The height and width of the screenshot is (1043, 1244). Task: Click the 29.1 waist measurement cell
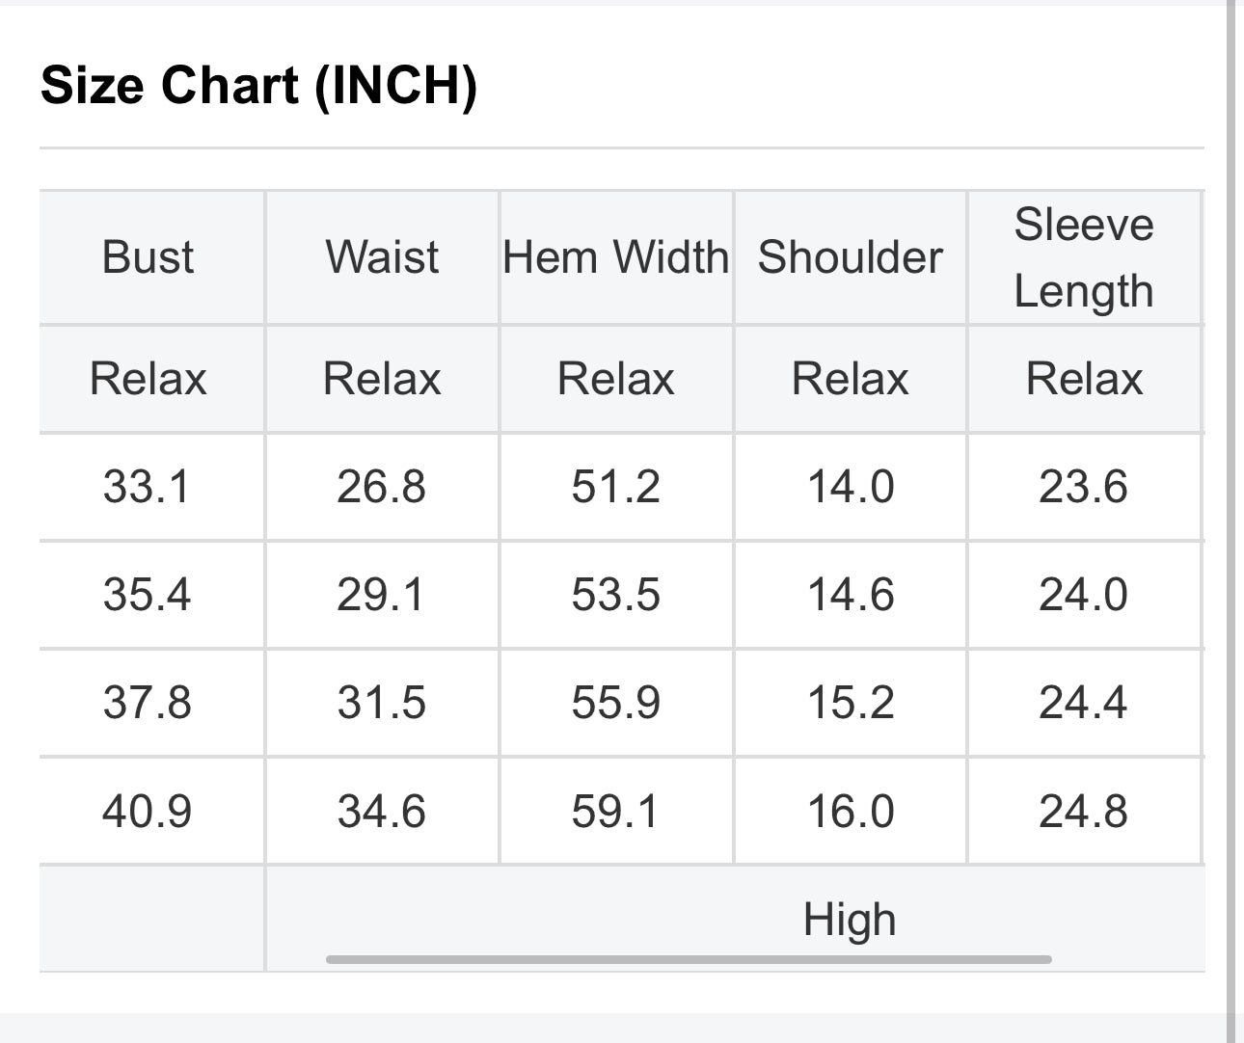pyautogui.click(x=381, y=594)
